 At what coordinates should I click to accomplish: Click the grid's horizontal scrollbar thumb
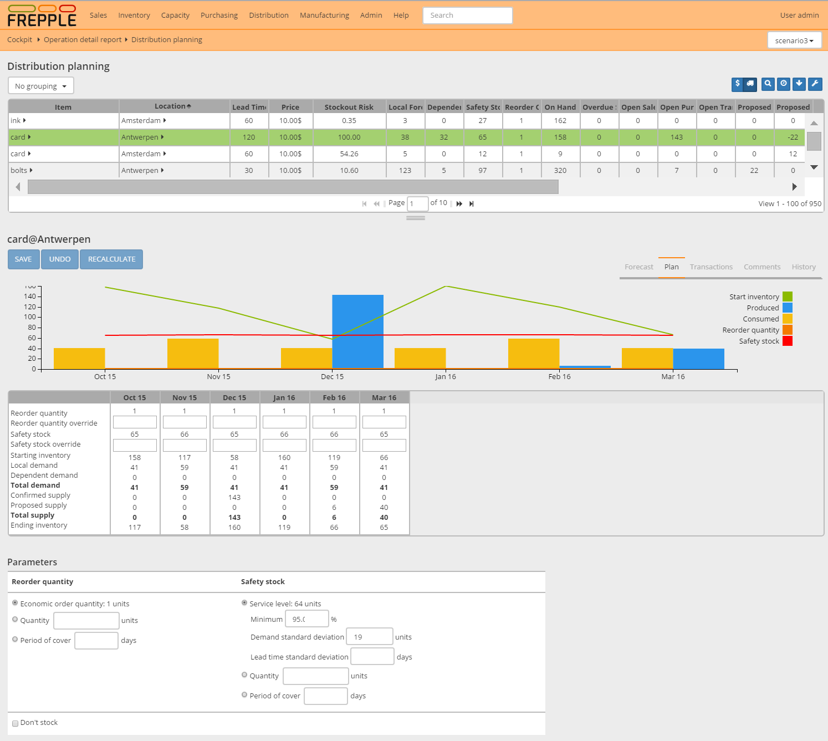(293, 187)
